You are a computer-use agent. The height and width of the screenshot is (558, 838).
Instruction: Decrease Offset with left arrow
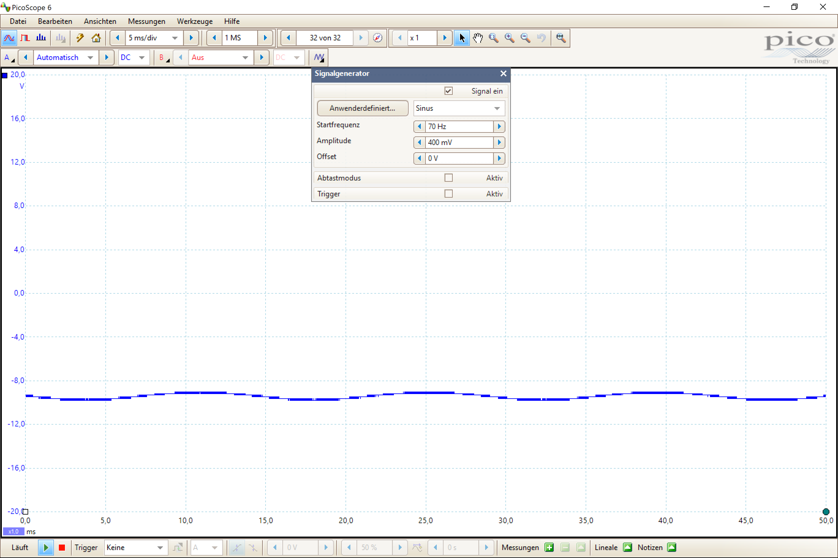419,158
